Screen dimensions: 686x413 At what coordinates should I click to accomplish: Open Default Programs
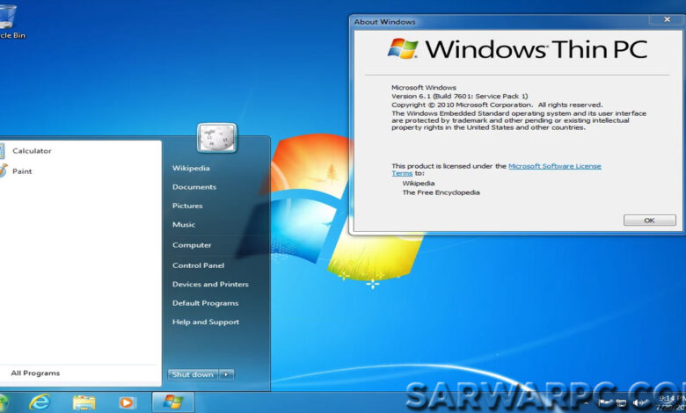coord(205,303)
